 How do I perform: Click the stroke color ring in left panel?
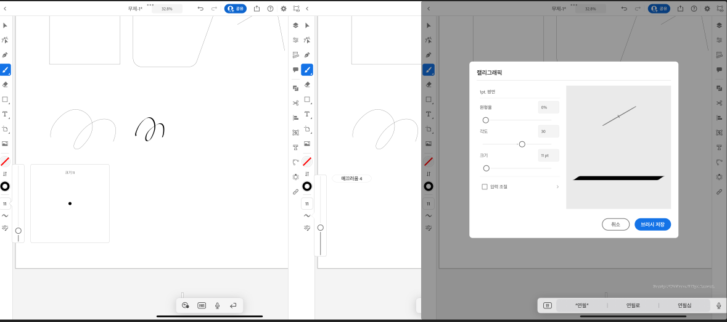(x=5, y=186)
